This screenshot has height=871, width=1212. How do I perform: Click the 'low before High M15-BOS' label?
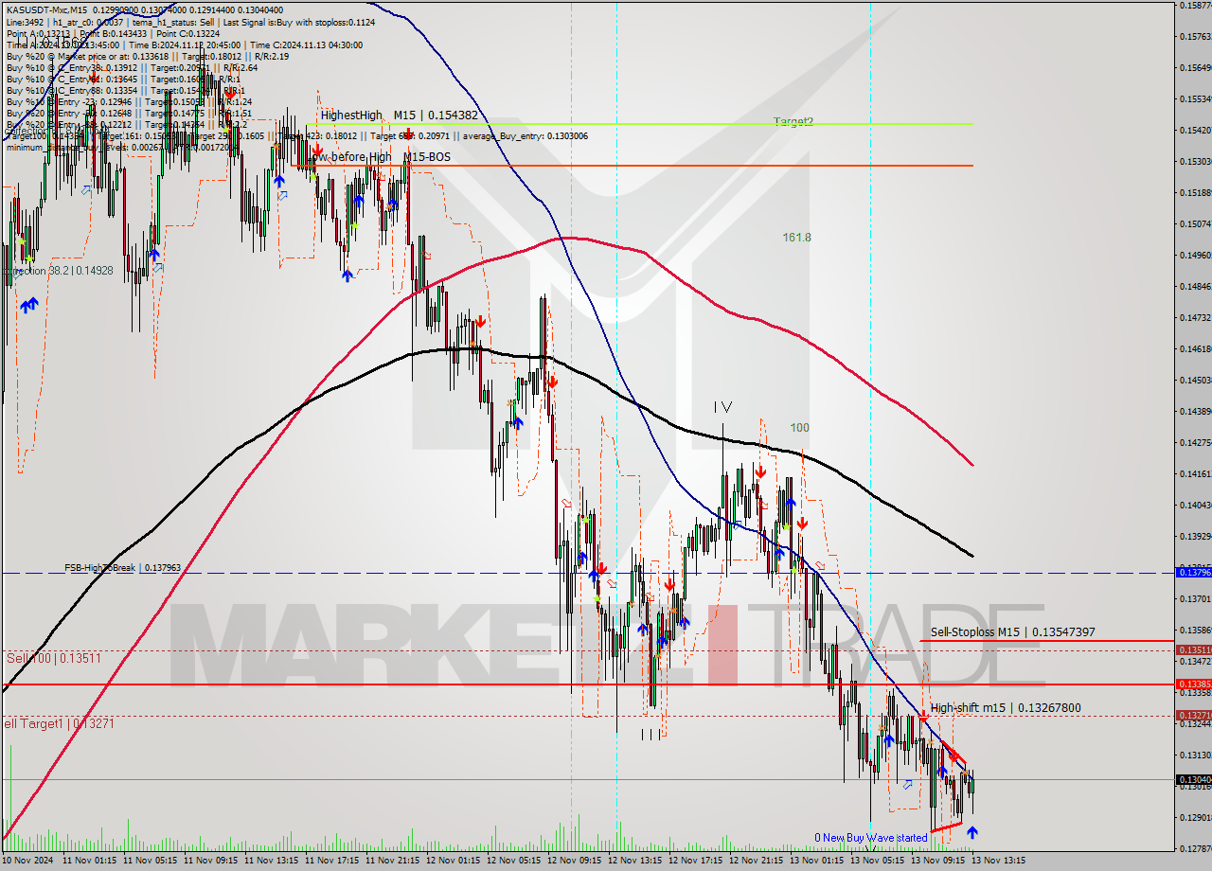click(x=381, y=156)
